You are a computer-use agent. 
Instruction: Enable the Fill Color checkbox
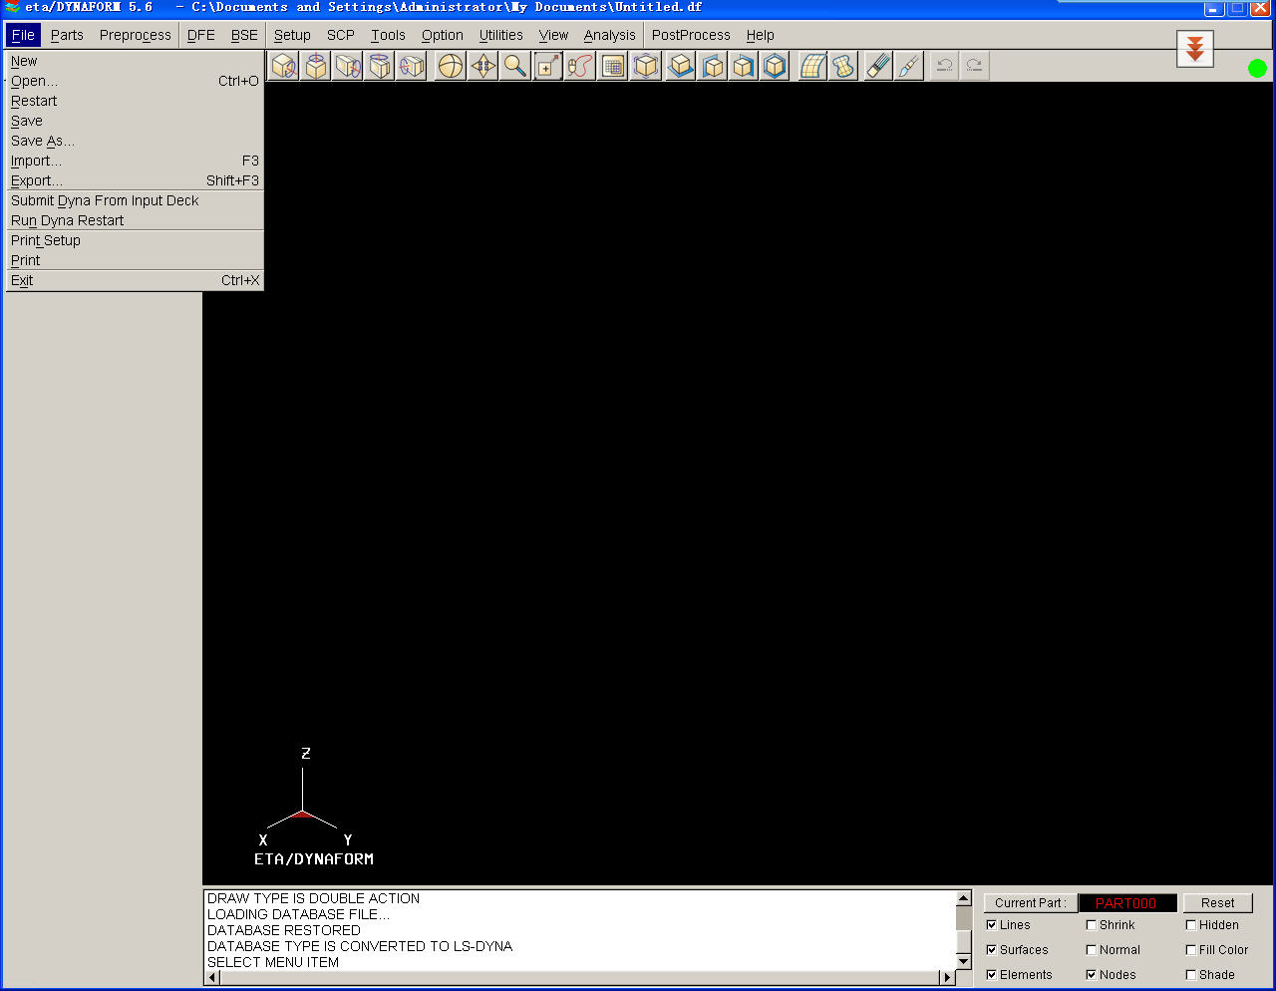click(1190, 950)
